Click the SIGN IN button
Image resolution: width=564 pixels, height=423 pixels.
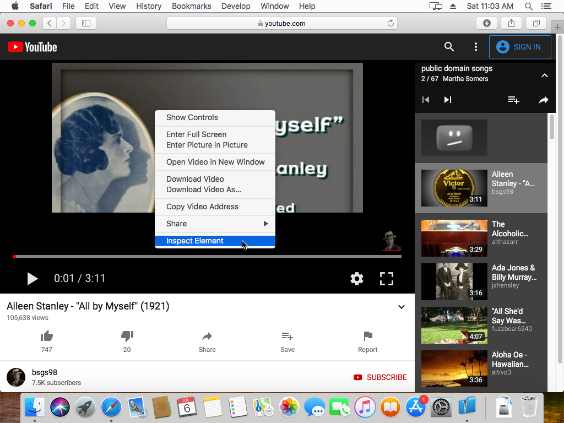[519, 47]
